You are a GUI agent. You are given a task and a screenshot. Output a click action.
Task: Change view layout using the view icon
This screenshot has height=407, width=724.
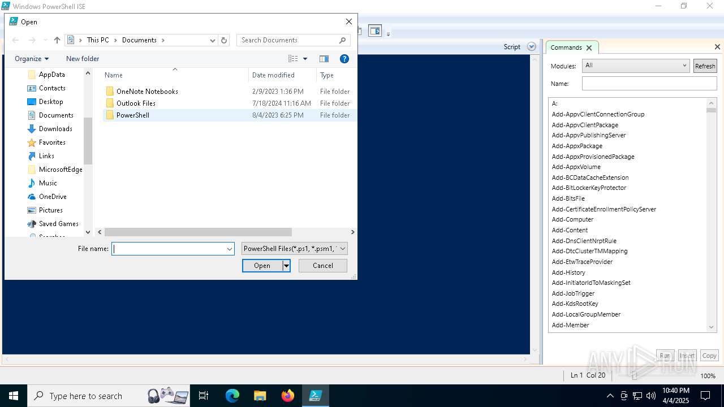point(293,59)
